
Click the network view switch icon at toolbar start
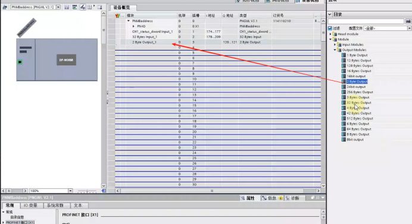click(x=5, y=7)
